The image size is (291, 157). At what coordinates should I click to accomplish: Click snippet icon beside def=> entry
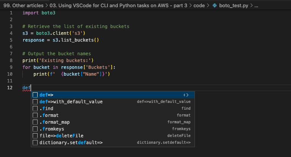pyautogui.click(x=35, y=95)
